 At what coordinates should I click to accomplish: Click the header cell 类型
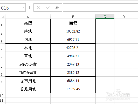pyautogui.click(x=28, y=23)
